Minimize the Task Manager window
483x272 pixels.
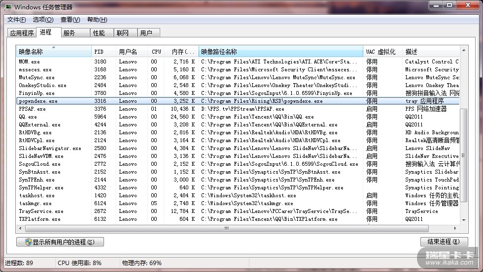coord(436,5)
